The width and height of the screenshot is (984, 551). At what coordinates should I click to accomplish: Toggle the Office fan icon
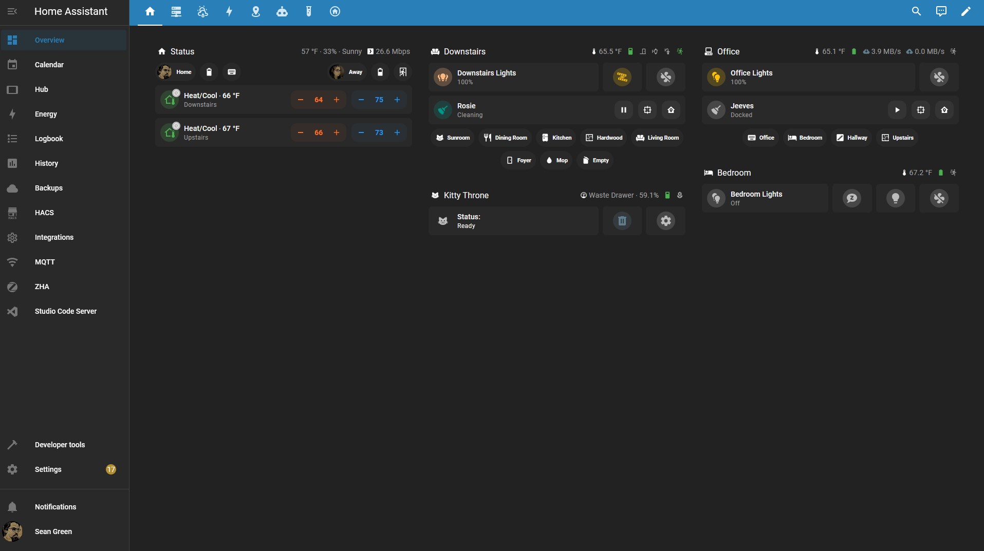point(939,77)
